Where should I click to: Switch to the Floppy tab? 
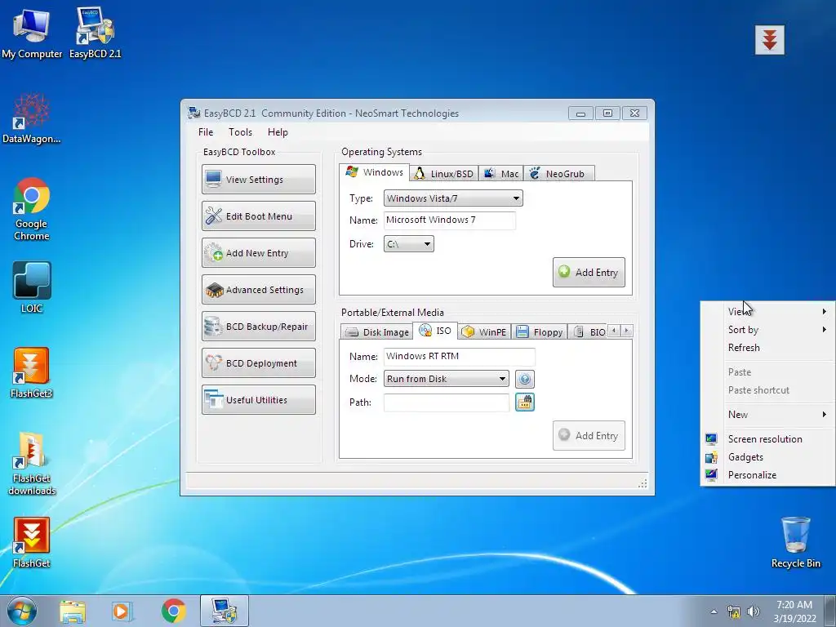(540, 332)
